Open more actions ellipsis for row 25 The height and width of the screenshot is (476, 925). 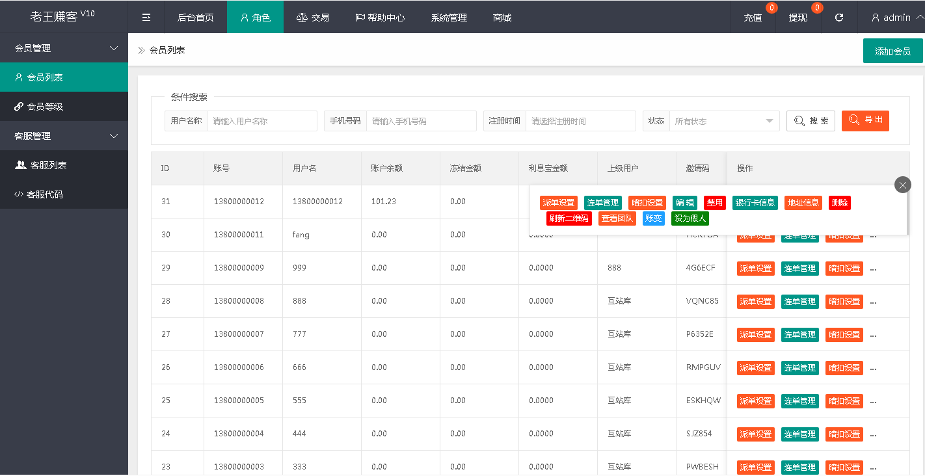pos(873,401)
